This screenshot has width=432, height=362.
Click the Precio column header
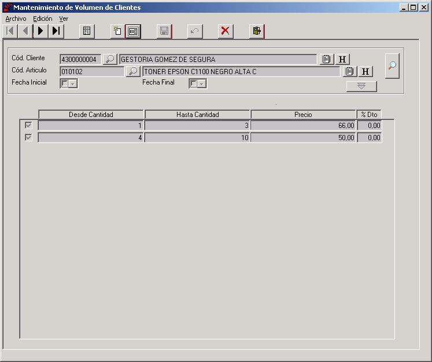[303, 114]
